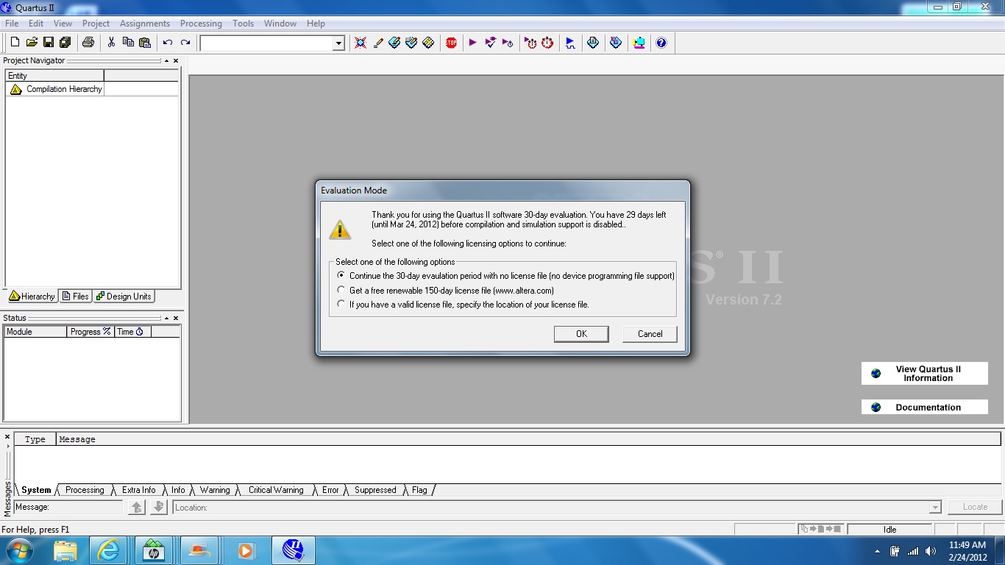Image resolution: width=1005 pixels, height=565 pixels.
Task: Switch to the Suppressed messages tab
Action: coord(375,490)
